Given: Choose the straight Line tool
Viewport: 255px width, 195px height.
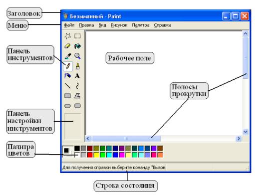Looking at the screenshot, I should tap(67, 86).
